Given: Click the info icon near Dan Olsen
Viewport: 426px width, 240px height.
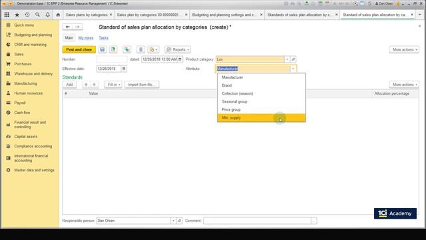Looking at the screenshot, I should [x=398, y=4].
